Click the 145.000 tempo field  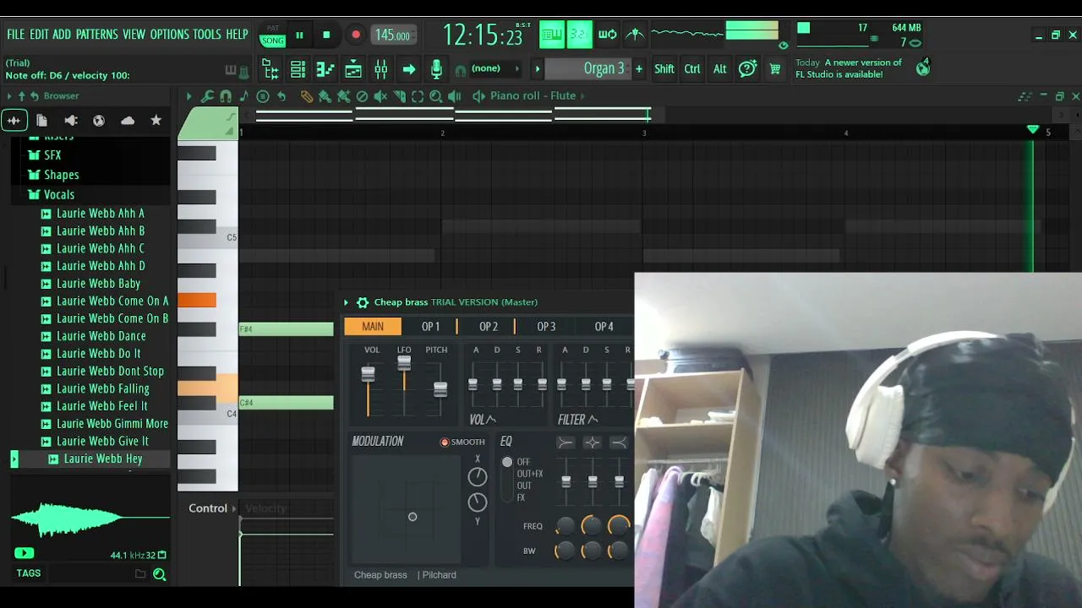click(392, 35)
